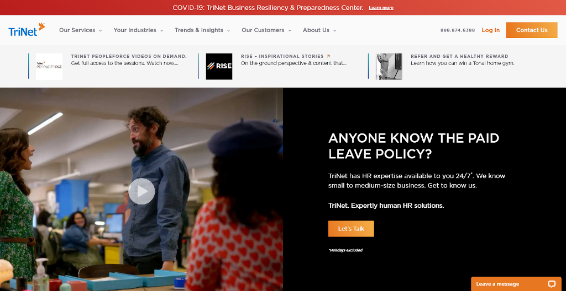Click the Let's Talk button
The height and width of the screenshot is (291, 566).
click(351, 229)
